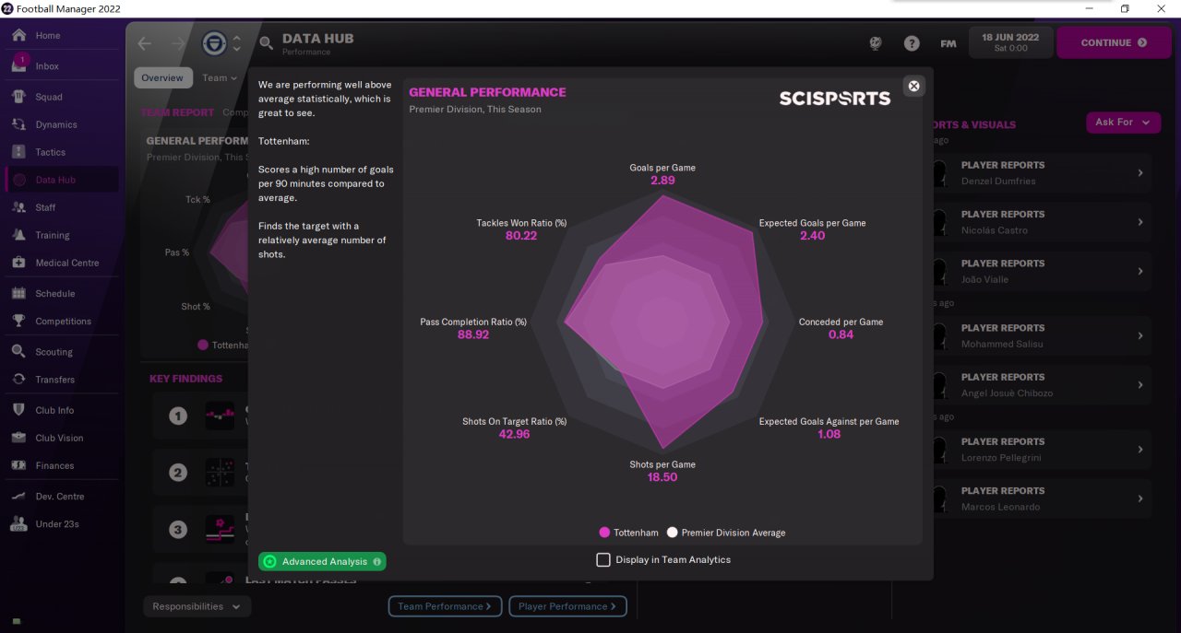Screen dimensions: 1181x633
Task: Open the help question mark icon
Action: point(912,43)
